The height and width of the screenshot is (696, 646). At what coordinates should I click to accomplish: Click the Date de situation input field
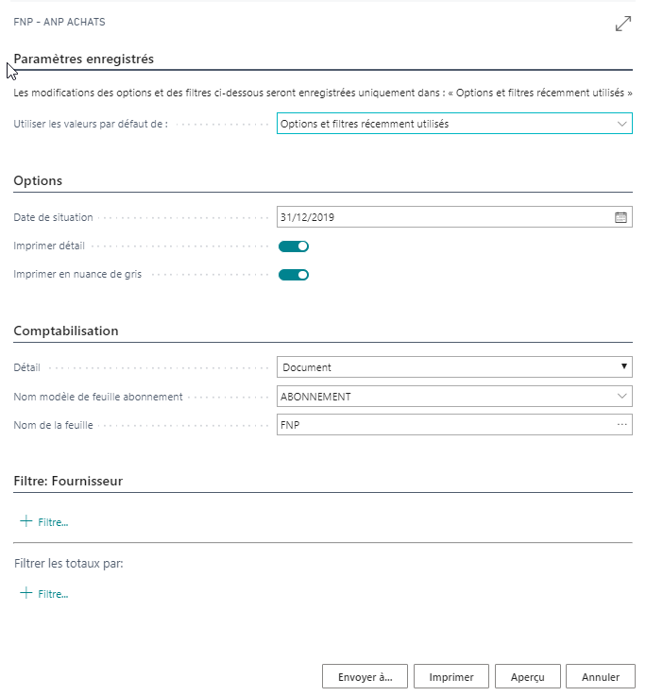(444, 217)
